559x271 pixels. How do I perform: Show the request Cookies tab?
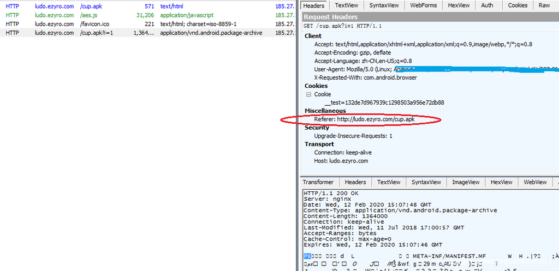[x=517, y=5]
